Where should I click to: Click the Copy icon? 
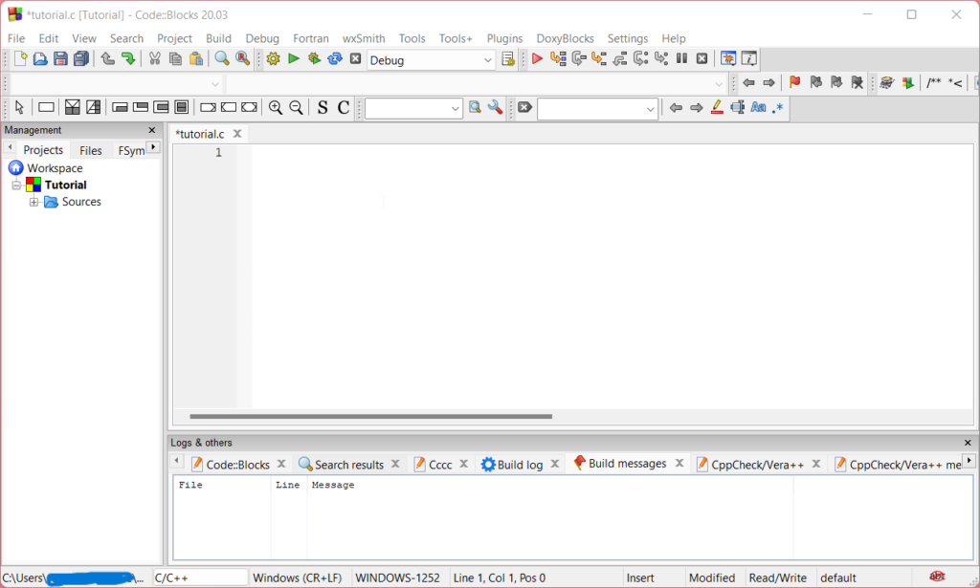(x=176, y=58)
